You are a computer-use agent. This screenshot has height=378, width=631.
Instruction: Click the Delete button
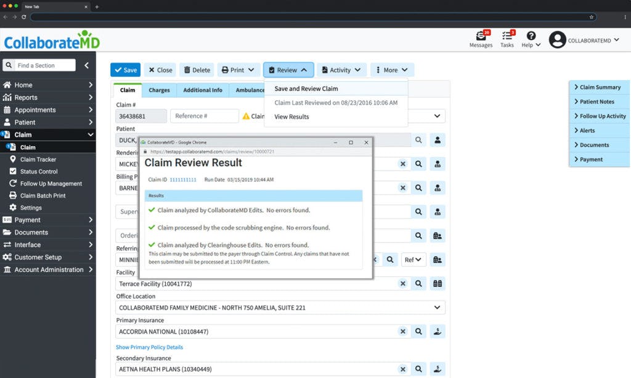[x=197, y=70]
